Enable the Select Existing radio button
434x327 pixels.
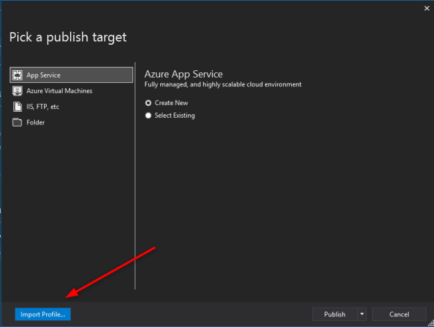pyautogui.click(x=148, y=116)
